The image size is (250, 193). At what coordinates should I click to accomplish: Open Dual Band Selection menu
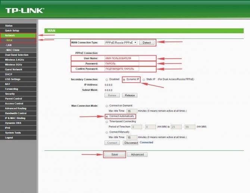(x=18, y=55)
